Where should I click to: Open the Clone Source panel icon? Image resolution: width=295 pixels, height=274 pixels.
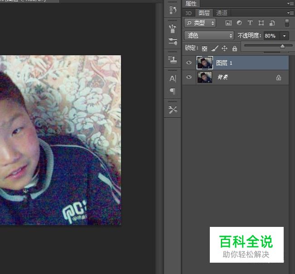click(173, 60)
